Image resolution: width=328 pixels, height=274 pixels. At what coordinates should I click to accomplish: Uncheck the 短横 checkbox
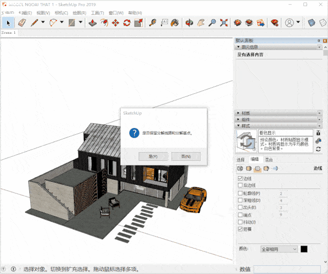coord(240,229)
